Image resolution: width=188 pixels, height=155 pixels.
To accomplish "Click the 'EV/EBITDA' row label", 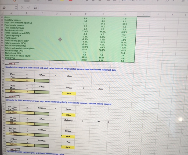I will [10, 58].
